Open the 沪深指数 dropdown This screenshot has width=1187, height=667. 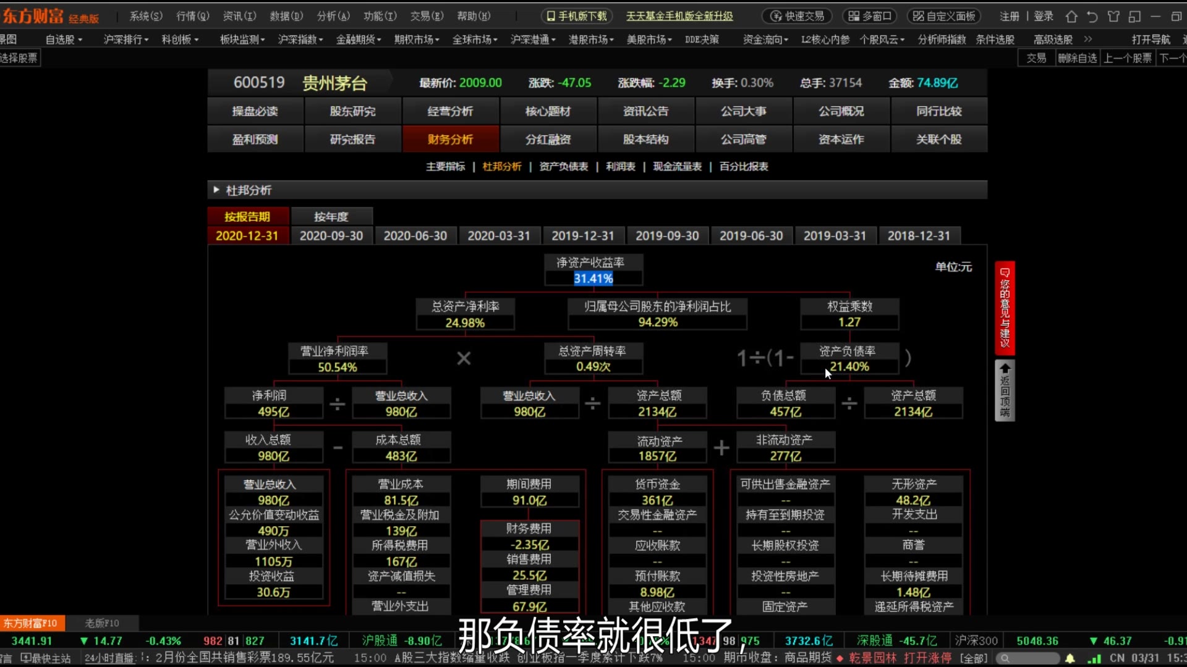(300, 40)
